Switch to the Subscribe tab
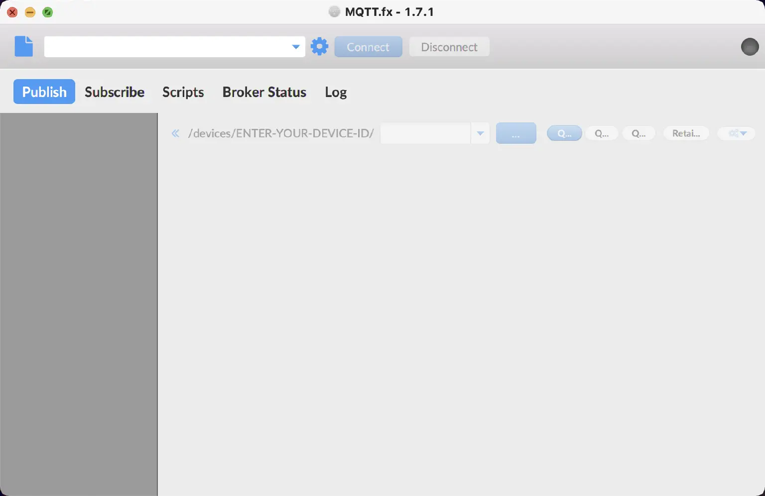The width and height of the screenshot is (765, 496). coord(115,92)
